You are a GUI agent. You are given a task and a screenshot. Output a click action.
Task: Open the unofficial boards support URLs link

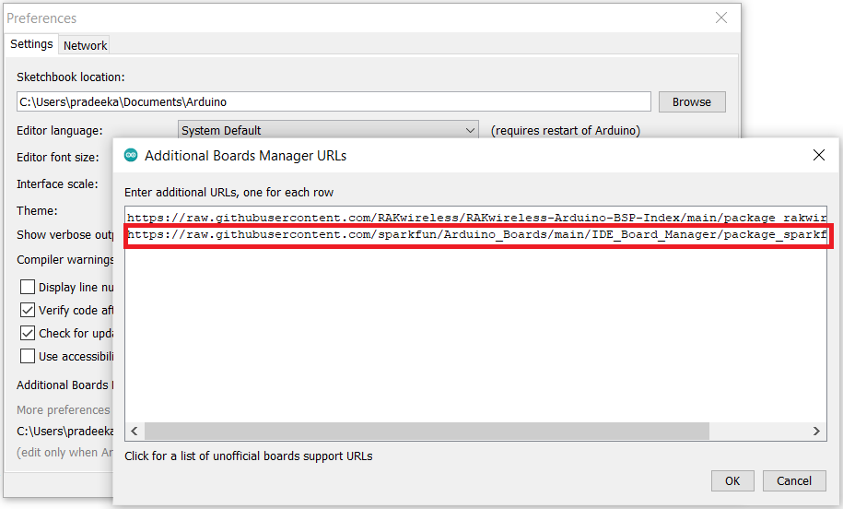pos(249,456)
